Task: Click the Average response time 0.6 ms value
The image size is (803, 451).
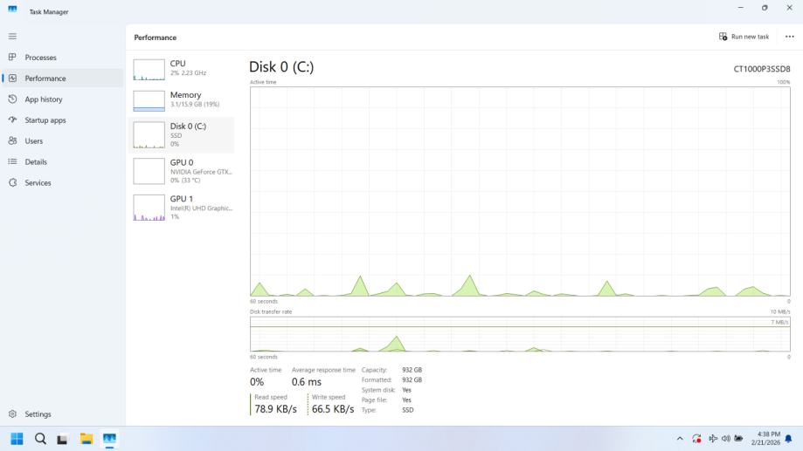Action: click(306, 382)
